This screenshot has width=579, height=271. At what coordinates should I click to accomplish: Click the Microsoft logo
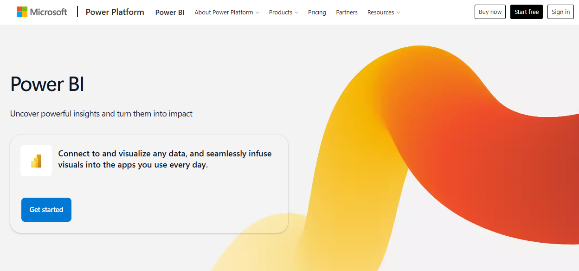(x=42, y=12)
